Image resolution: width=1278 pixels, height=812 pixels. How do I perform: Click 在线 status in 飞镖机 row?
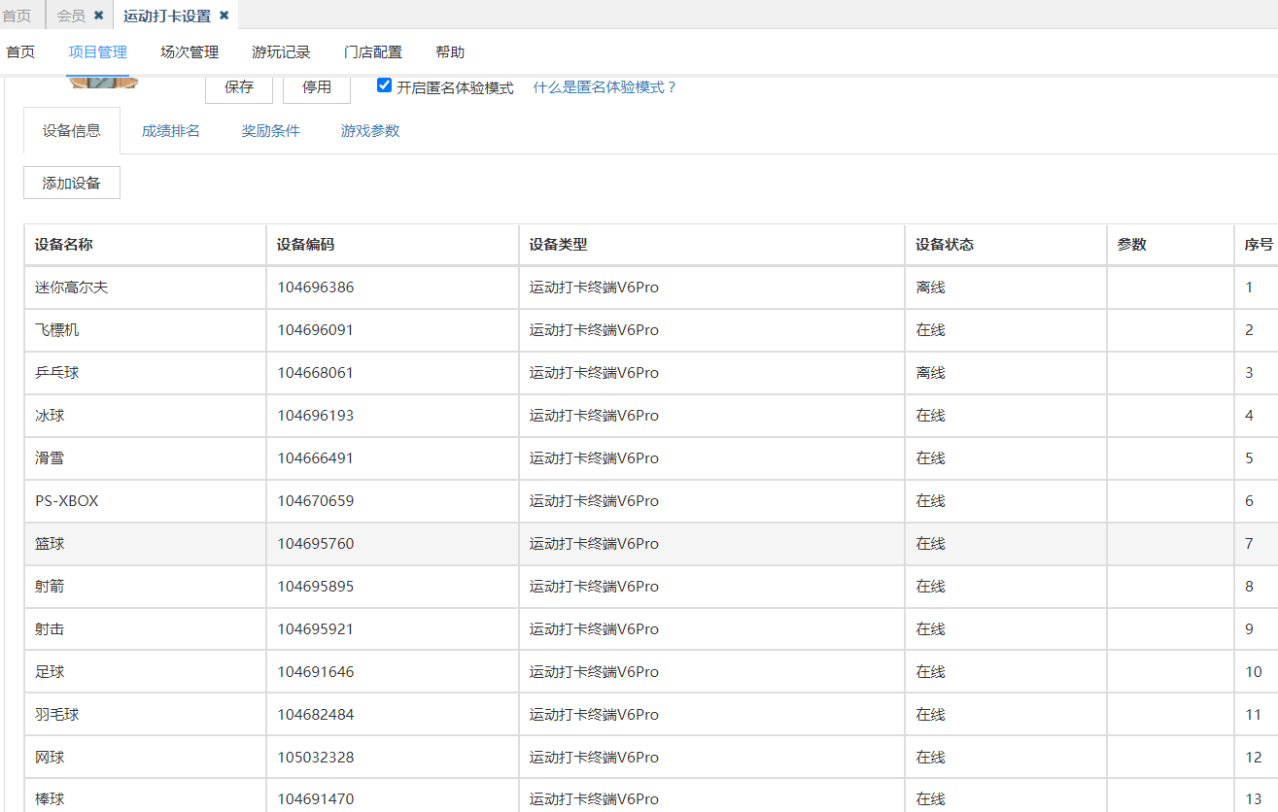point(930,330)
